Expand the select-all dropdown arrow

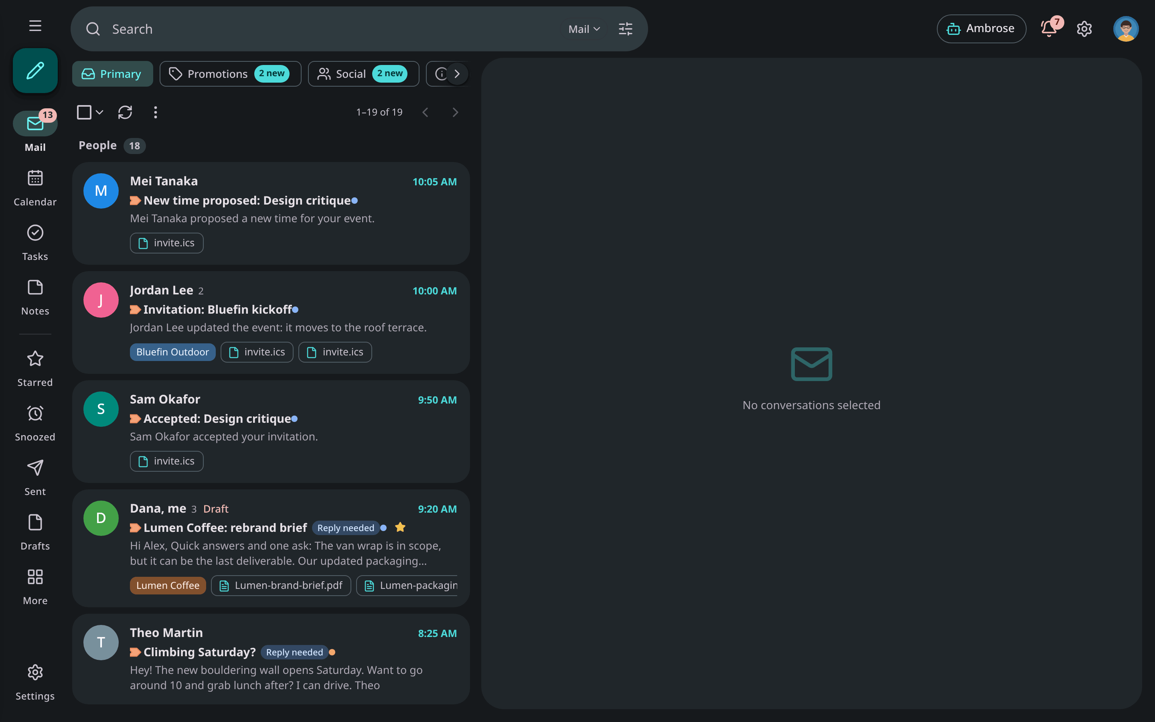coord(99,112)
